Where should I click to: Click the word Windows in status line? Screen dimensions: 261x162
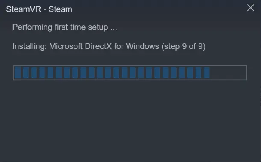142,46
